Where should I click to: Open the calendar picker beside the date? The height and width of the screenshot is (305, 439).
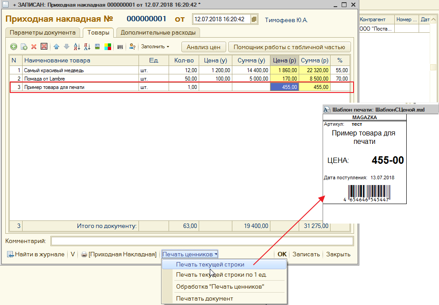[254, 19]
